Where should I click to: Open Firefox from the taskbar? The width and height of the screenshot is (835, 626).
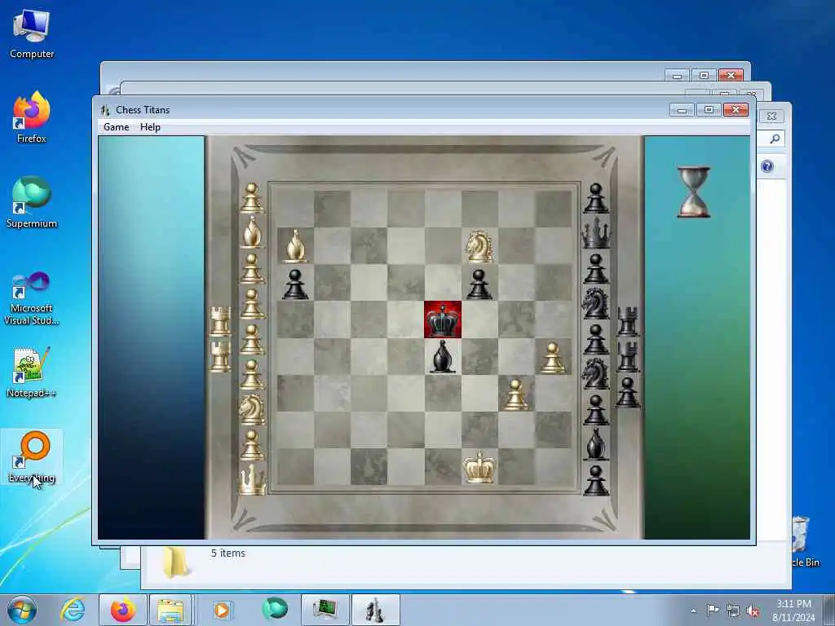tap(122, 610)
